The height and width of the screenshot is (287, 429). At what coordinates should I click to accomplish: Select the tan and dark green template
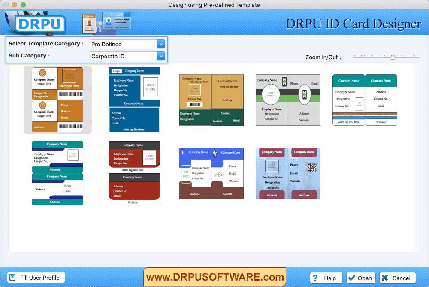[211, 100]
